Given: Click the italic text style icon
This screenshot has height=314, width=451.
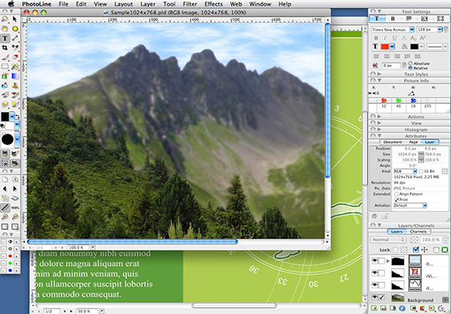Looking at the screenshot, I should coord(385,38).
